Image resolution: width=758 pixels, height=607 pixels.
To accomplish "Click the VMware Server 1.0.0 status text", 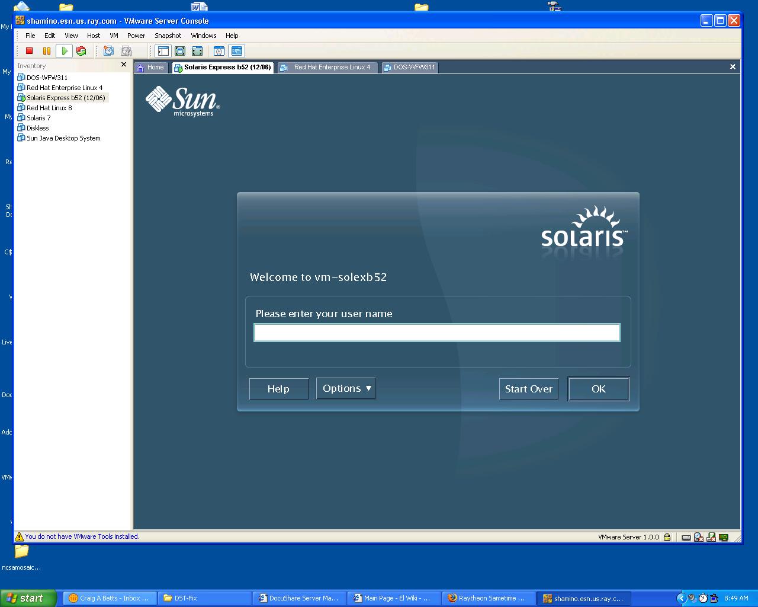I will point(628,537).
